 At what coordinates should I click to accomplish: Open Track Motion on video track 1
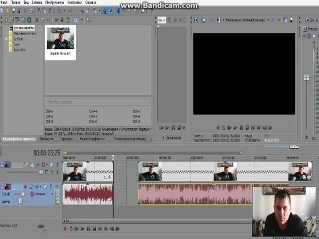[x=32, y=165]
